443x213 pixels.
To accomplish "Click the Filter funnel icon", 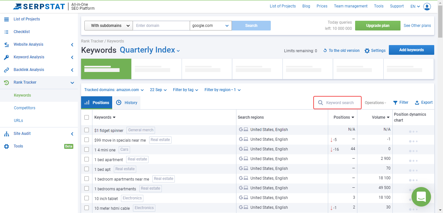I will pyautogui.click(x=395, y=103).
